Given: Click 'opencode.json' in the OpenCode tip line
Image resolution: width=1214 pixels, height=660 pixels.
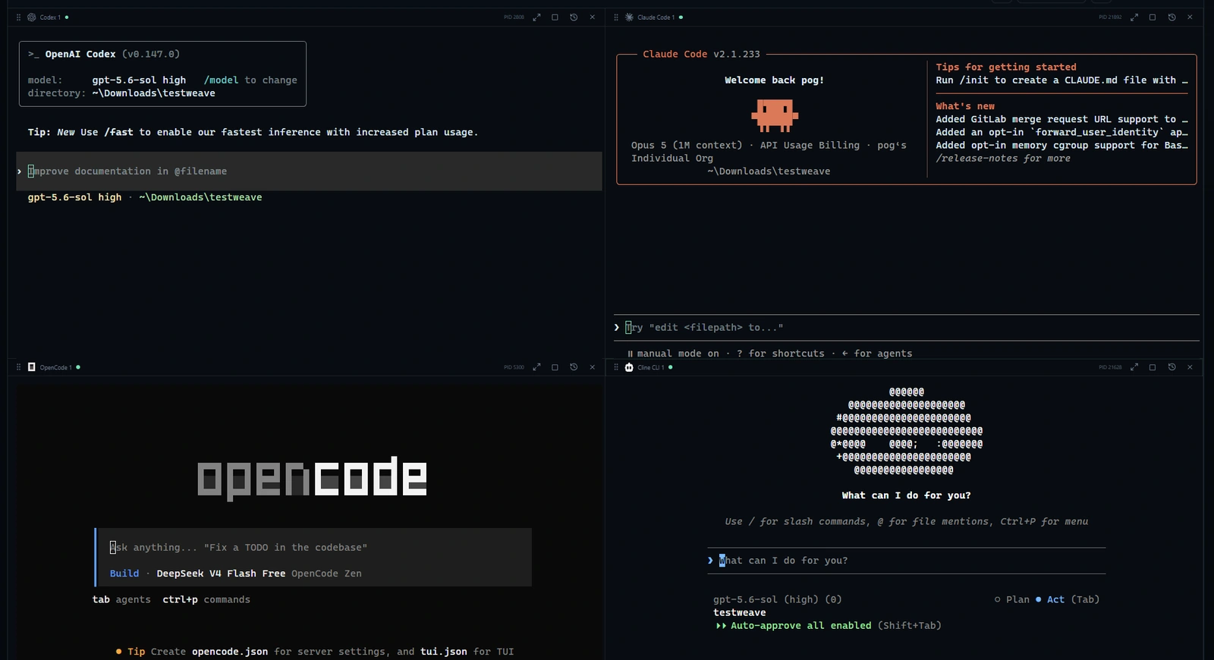Looking at the screenshot, I should click(230, 652).
